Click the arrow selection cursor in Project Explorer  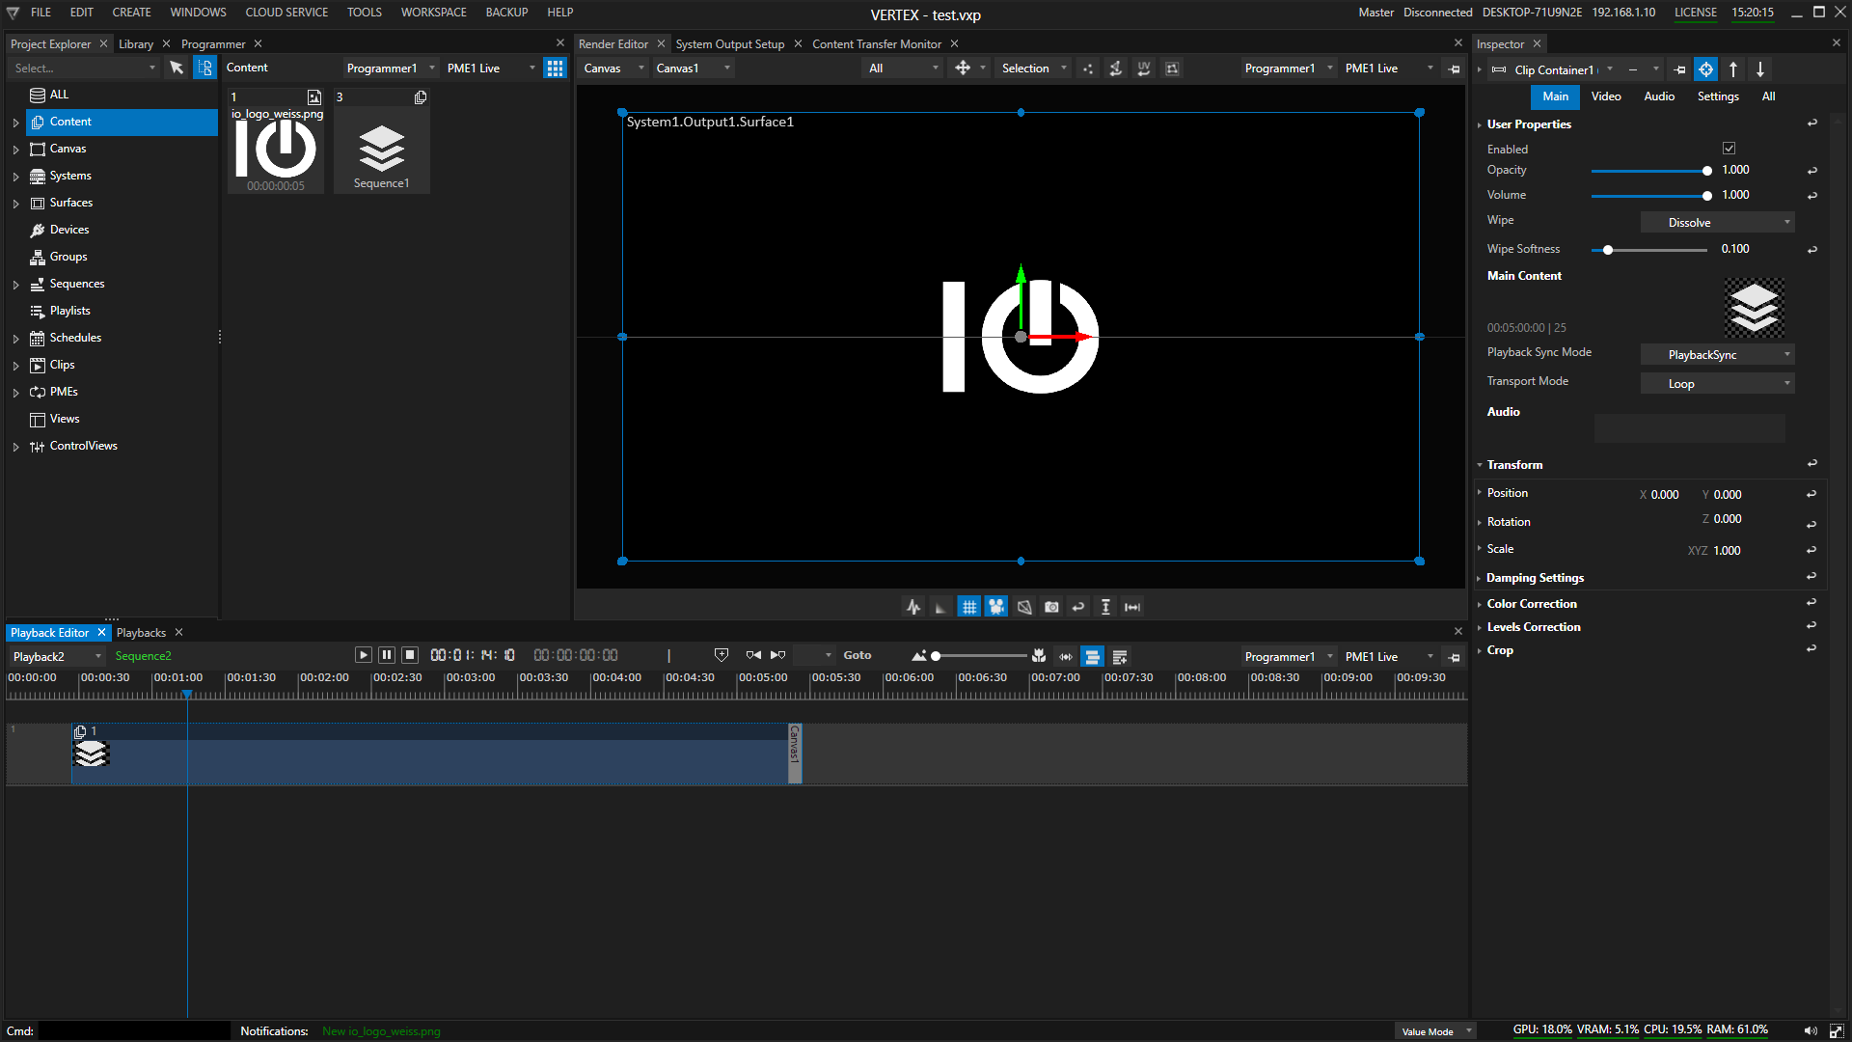coord(177,68)
